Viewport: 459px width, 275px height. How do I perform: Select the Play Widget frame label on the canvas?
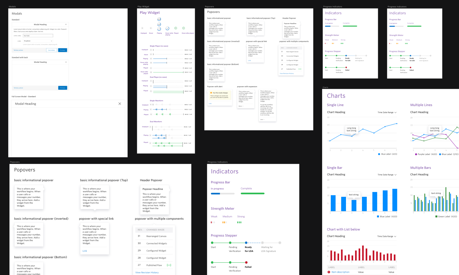click(143, 7)
